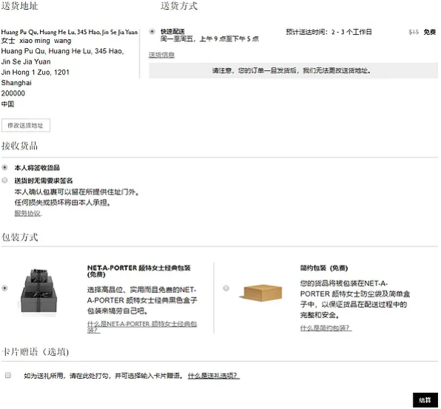Screen dimensions: 441x409
Task: Click the 本人将签收货品 option label text
Action: (x=37, y=168)
